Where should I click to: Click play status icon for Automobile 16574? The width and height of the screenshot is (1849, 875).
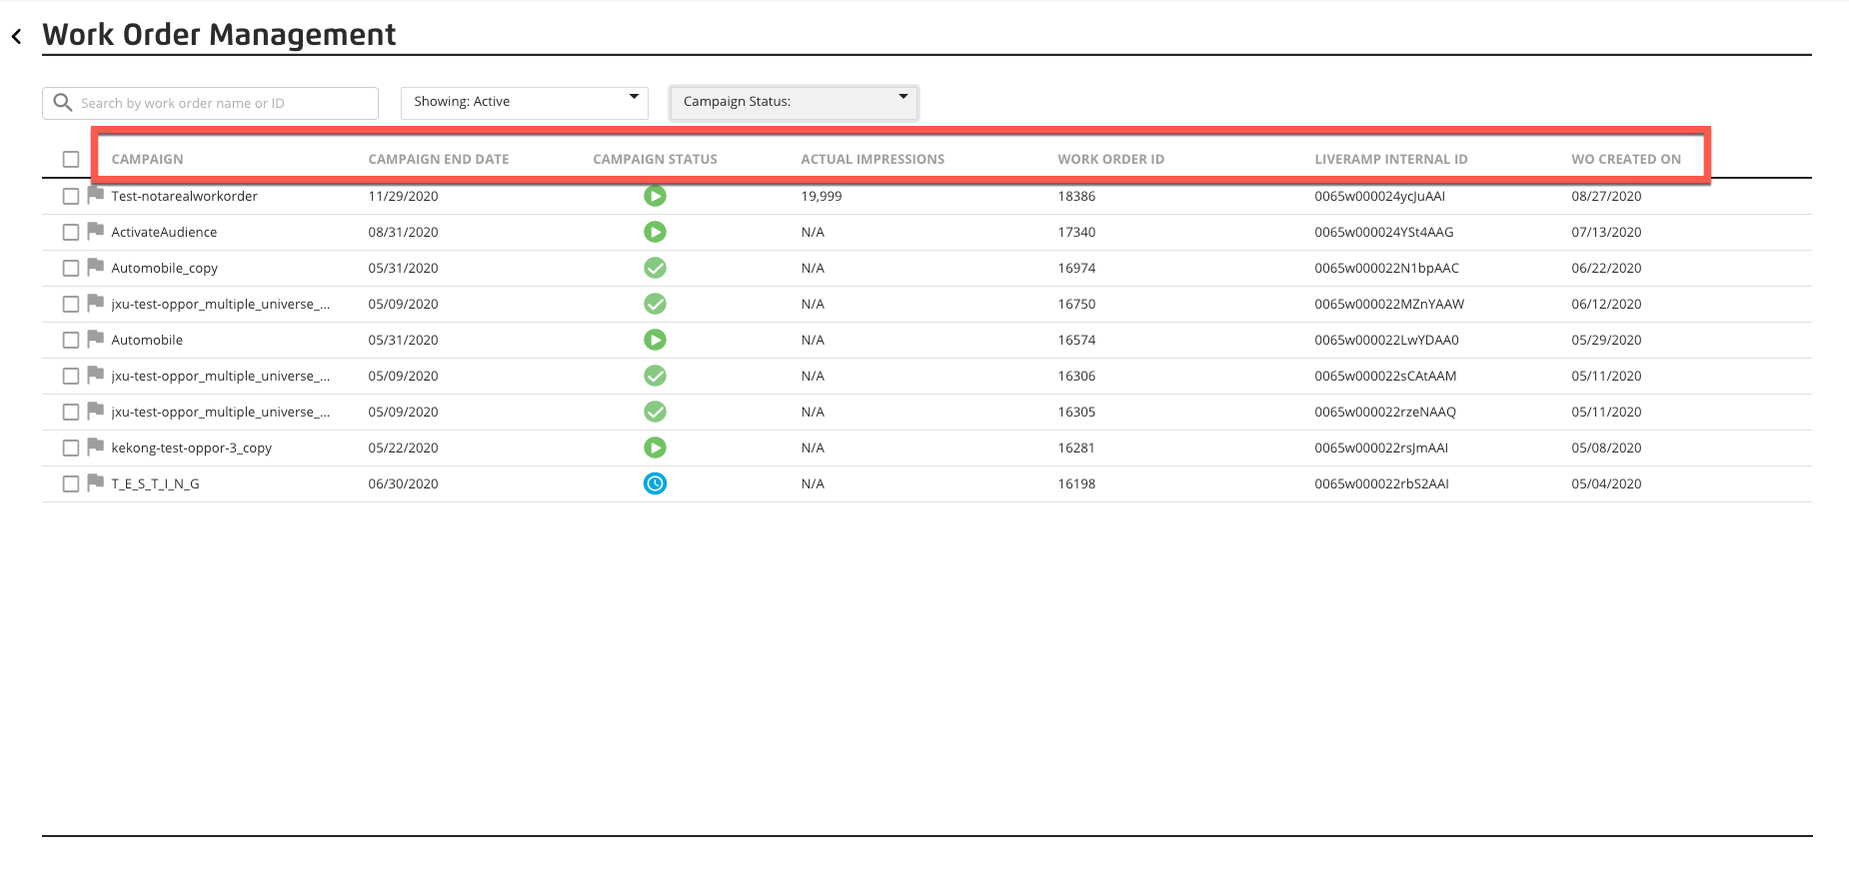(655, 340)
